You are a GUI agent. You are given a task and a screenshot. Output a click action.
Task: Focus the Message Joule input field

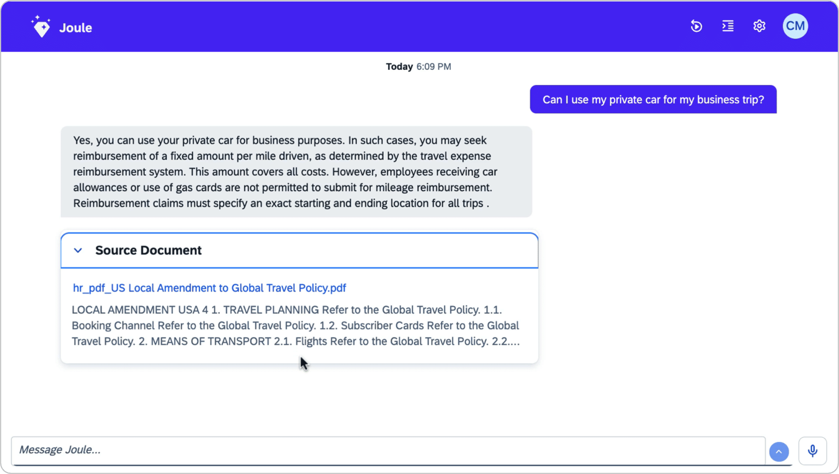click(388, 450)
